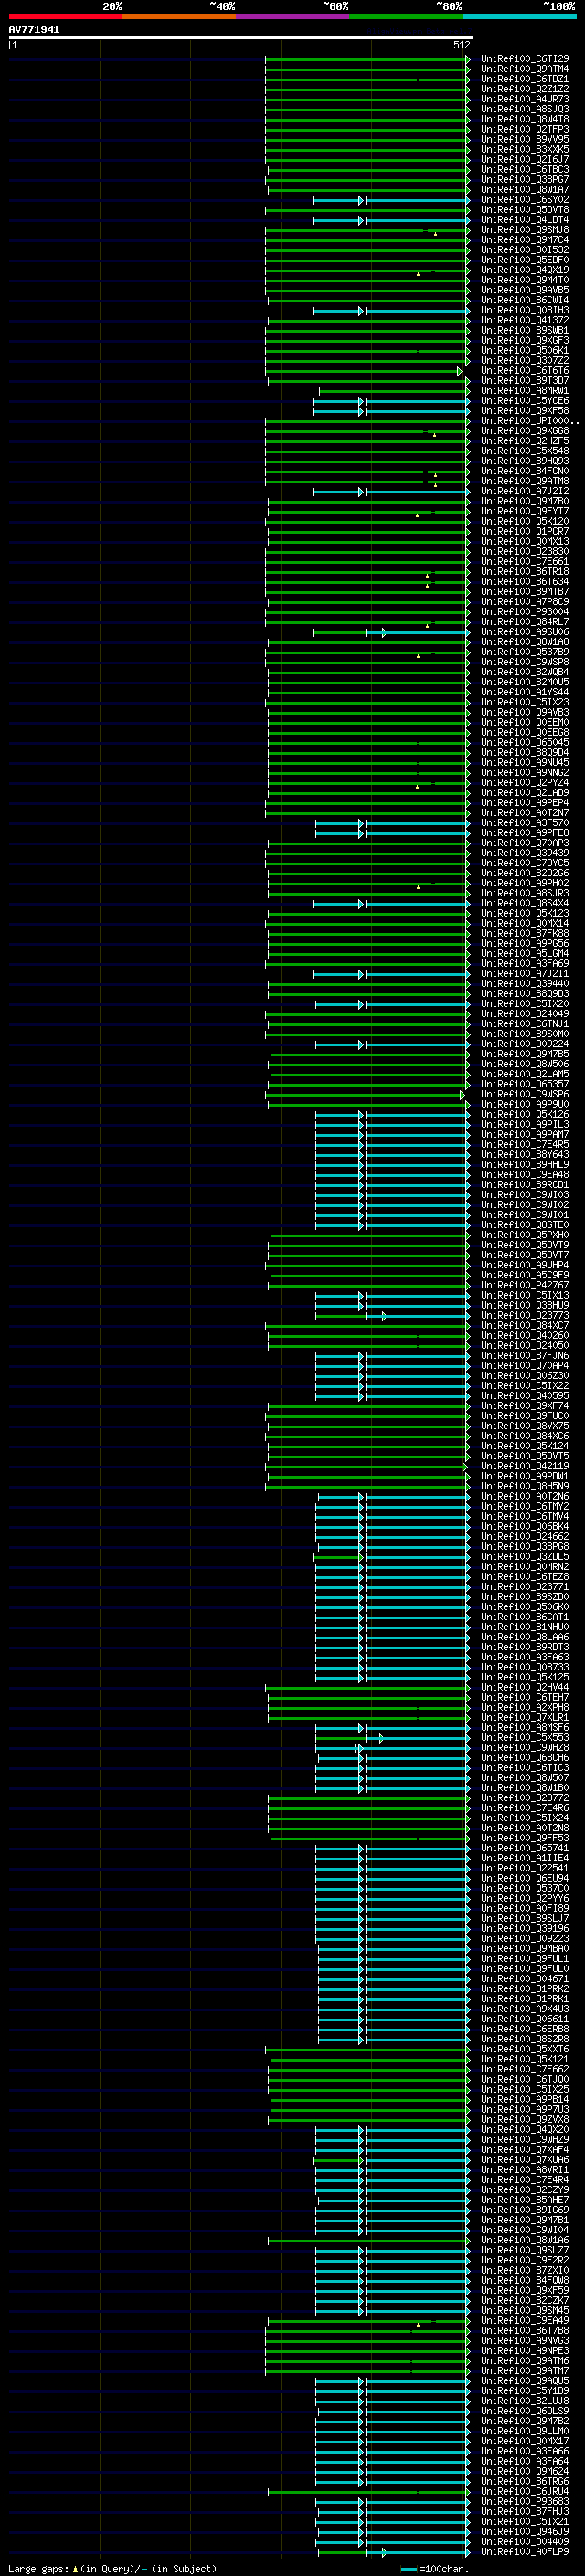The image size is (585, 2576).
Task: Open hit UniRef100_Q40595
Action: point(525,1396)
